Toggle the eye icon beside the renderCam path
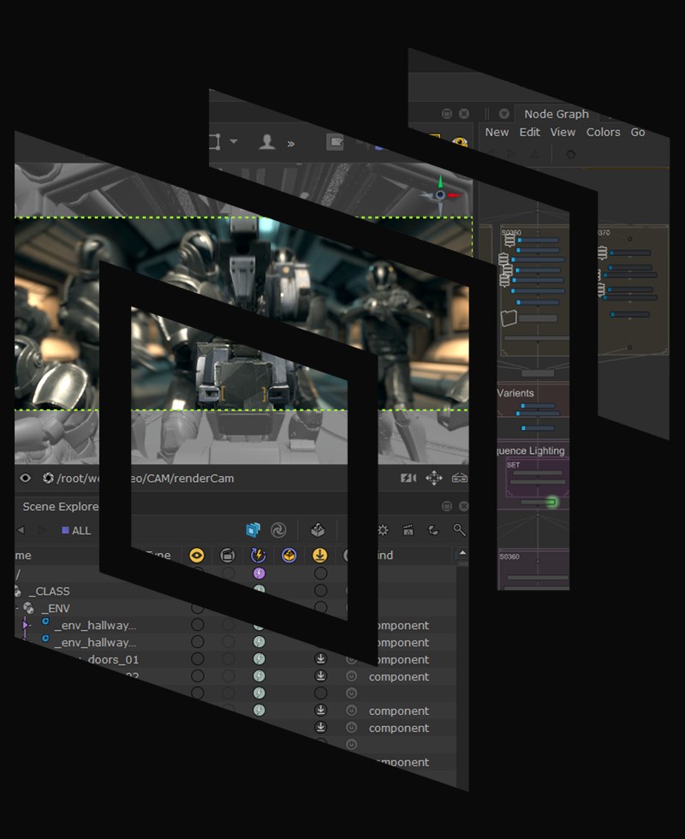 click(25, 478)
